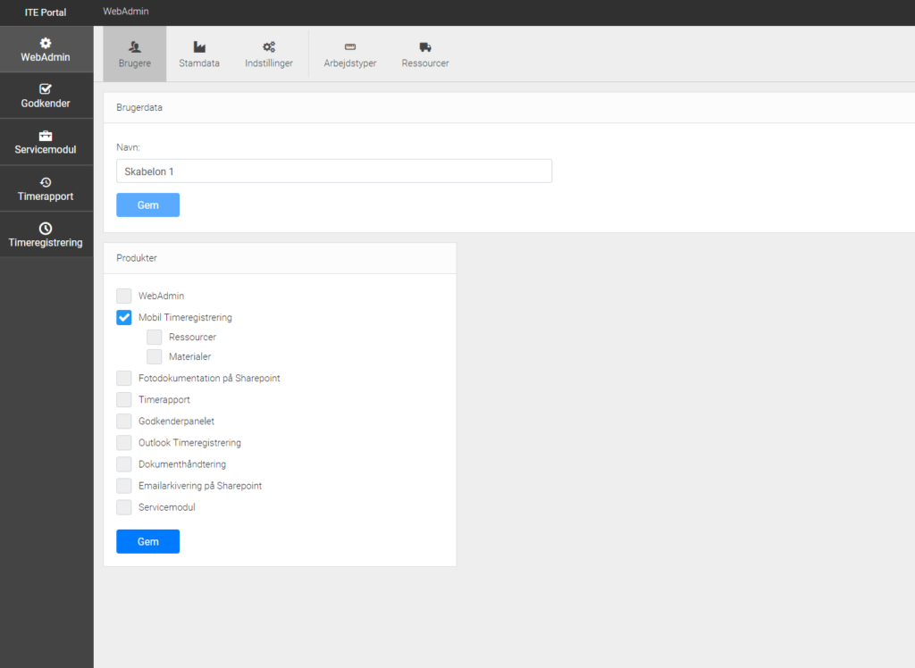Switch to the Stamdata tab label

199,63
